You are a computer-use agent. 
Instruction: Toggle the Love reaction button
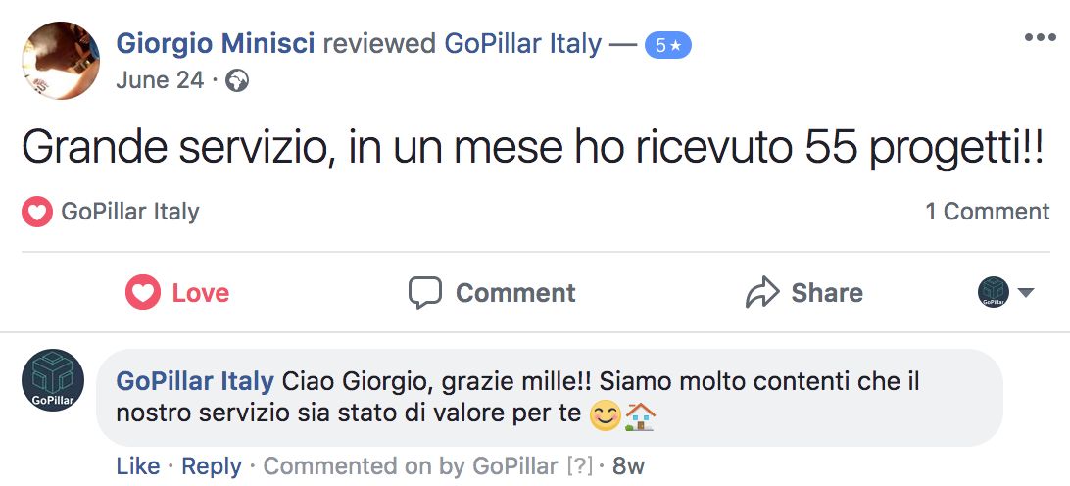coord(177,293)
